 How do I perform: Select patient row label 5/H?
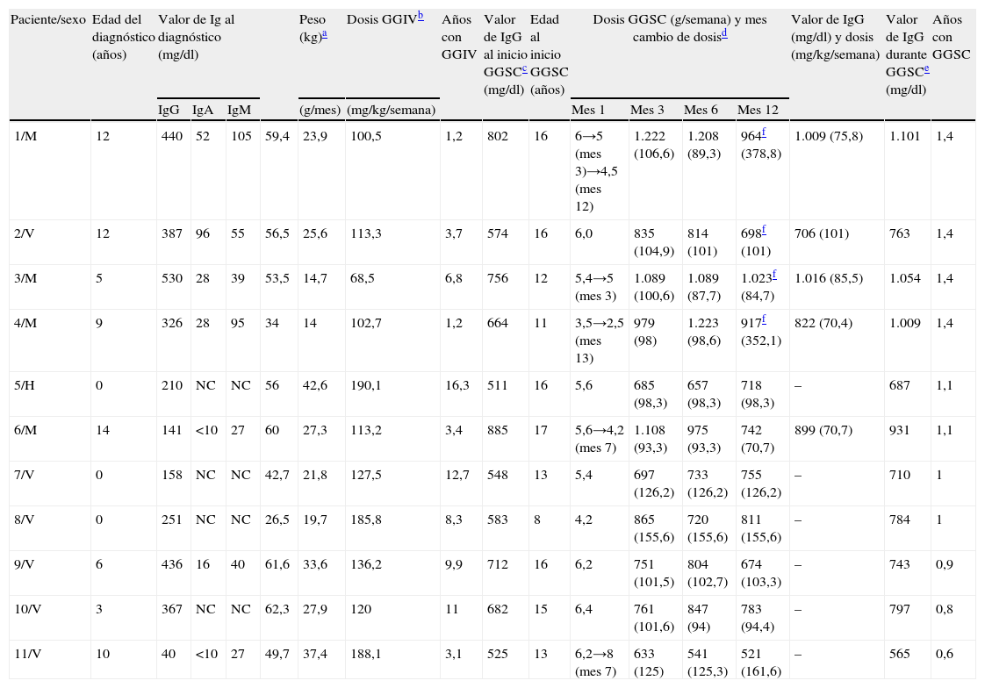[28, 384]
